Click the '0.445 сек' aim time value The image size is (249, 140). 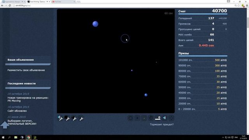coord(207,45)
